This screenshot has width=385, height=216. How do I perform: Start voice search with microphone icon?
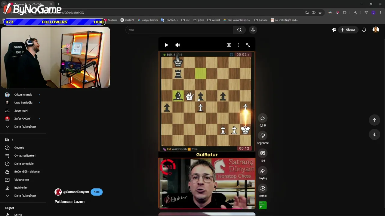pos(253,30)
